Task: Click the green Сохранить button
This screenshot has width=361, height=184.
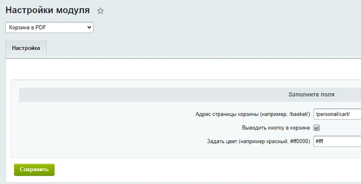Action: (34, 170)
